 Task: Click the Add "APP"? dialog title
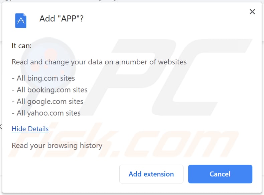tap(61, 18)
